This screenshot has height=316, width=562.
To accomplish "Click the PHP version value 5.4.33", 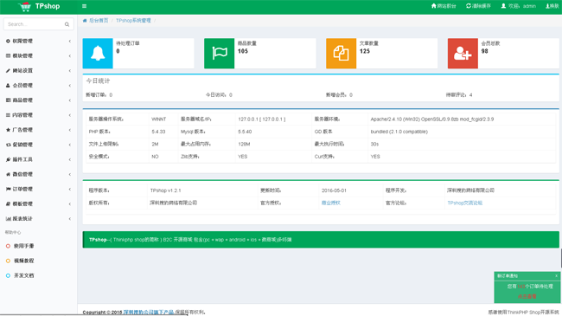I will pos(158,132).
